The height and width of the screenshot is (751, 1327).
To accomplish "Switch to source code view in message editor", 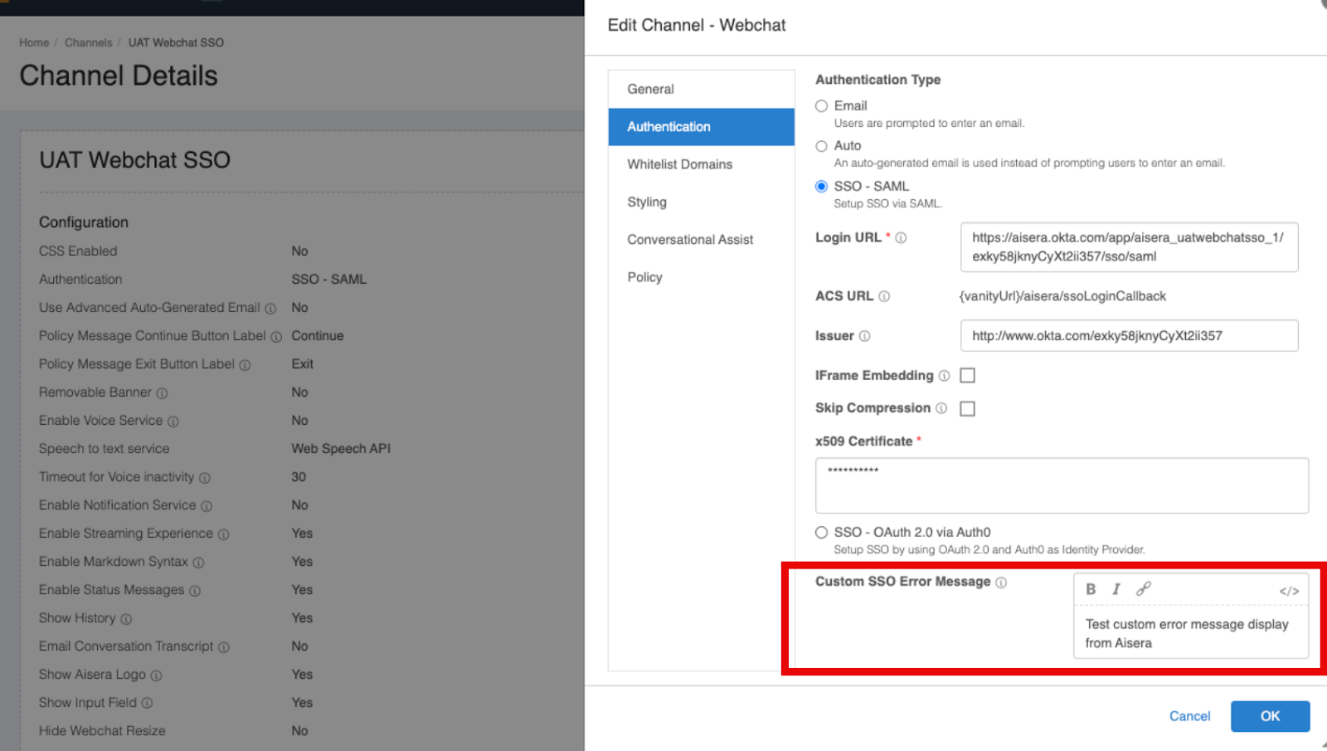I will (1289, 591).
